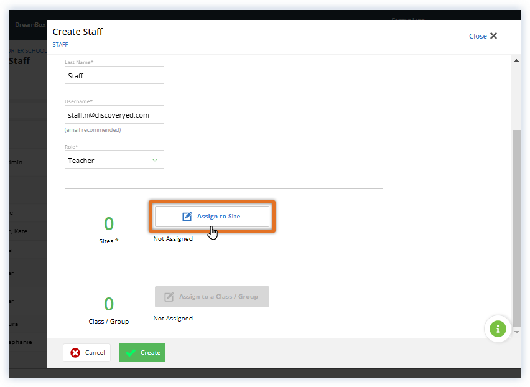Click the checkmark icon on Create button

(131, 353)
